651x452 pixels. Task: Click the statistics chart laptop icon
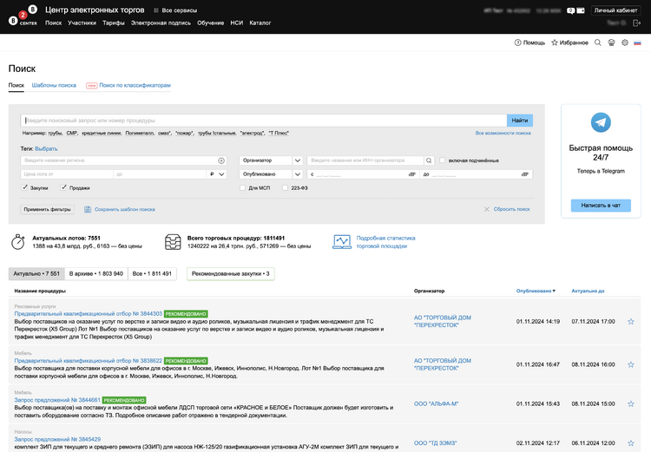click(342, 242)
